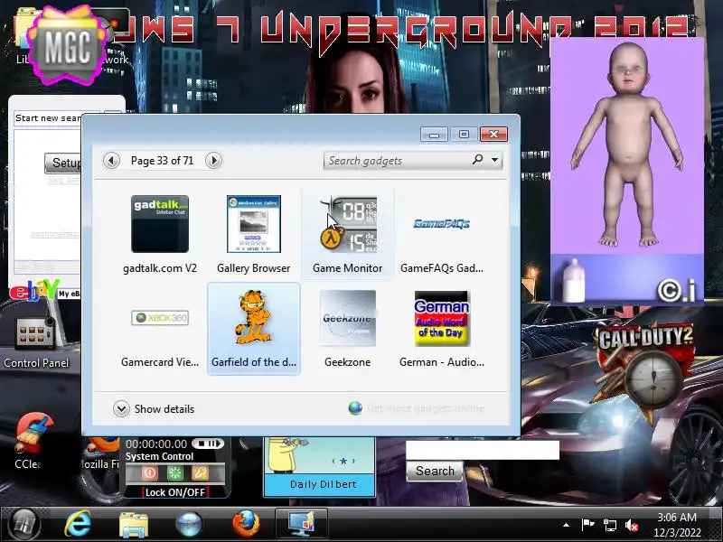Select the GameFAQs gadget icon
The width and height of the screenshot is (723, 542).
click(x=441, y=224)
